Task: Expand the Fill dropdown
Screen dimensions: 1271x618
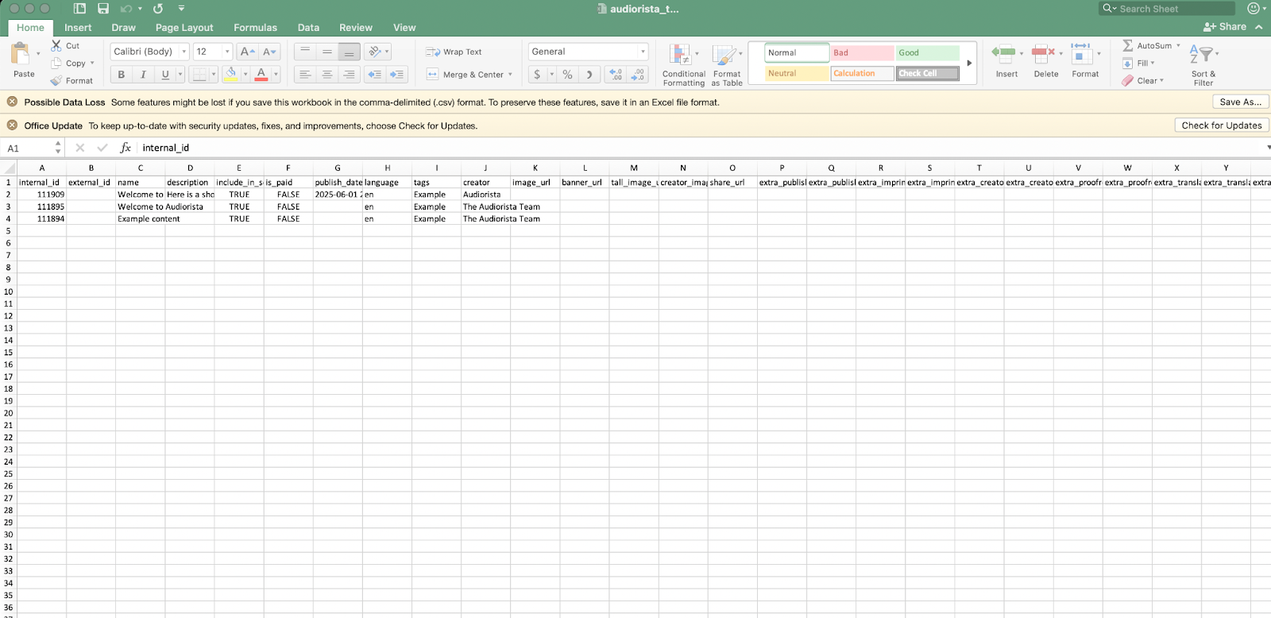Action: coord(1153,64)
